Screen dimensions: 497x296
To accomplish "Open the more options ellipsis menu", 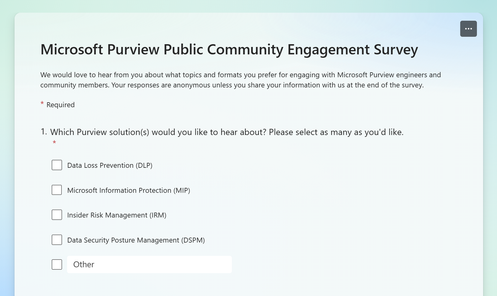I will coord(468,29).
